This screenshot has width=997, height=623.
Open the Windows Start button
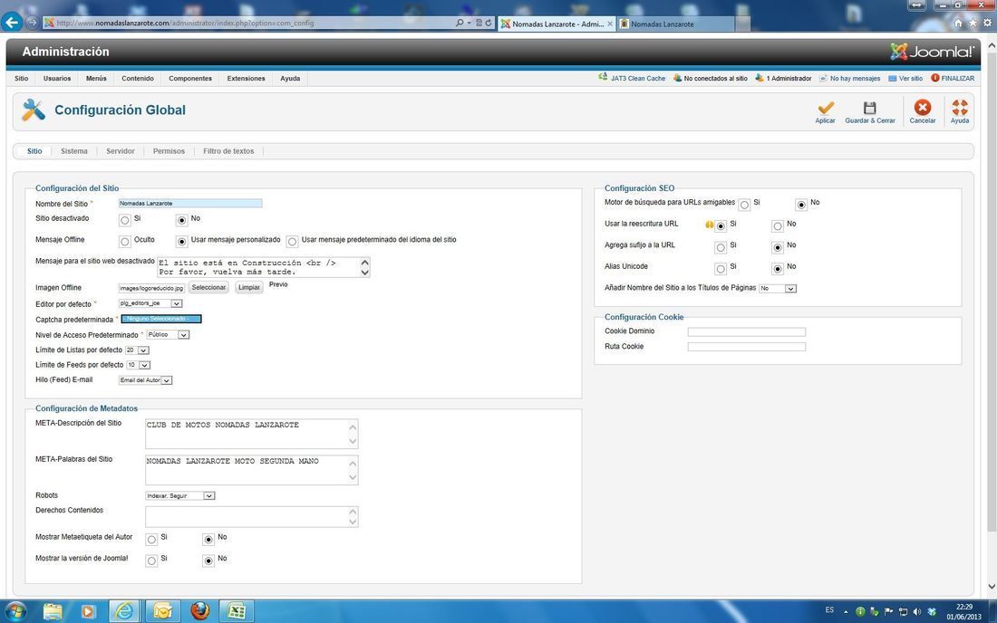tap(15, 611)
